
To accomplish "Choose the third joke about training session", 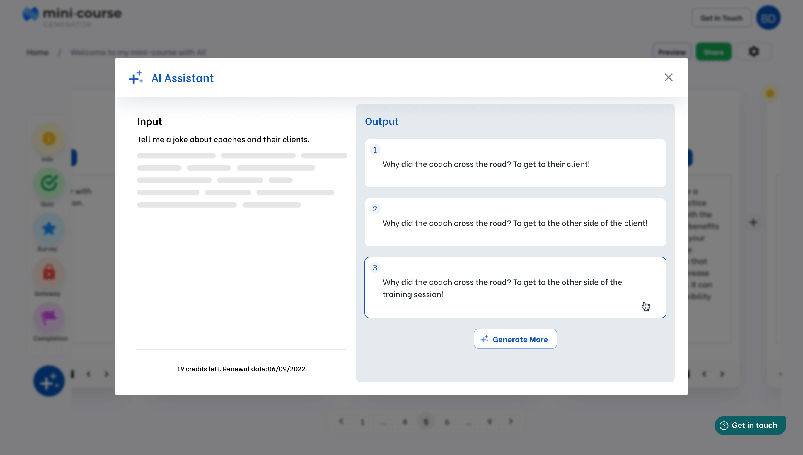I will click(x=515, y=287).
